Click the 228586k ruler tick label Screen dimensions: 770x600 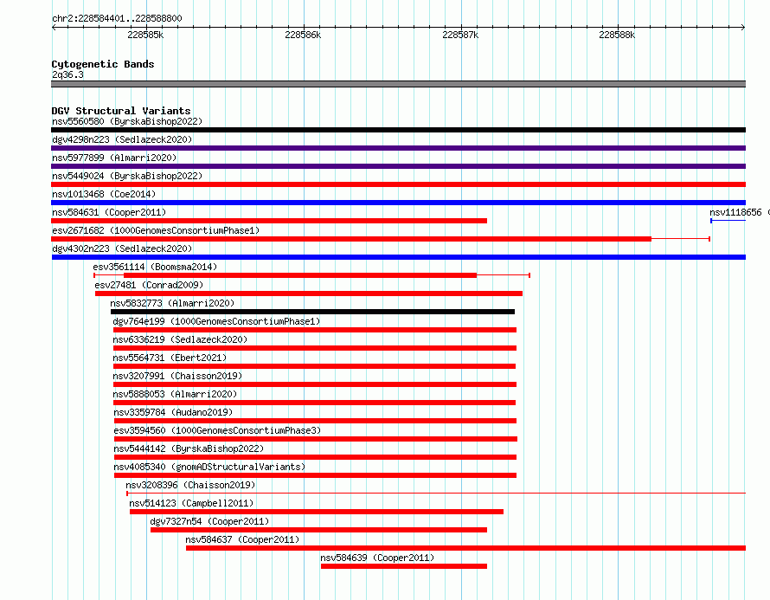303,35
